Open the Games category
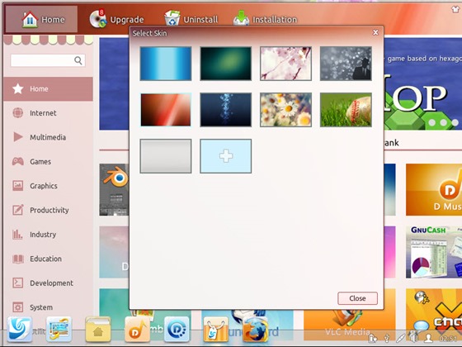Screen dimensions: 462x347 point(49,162)
